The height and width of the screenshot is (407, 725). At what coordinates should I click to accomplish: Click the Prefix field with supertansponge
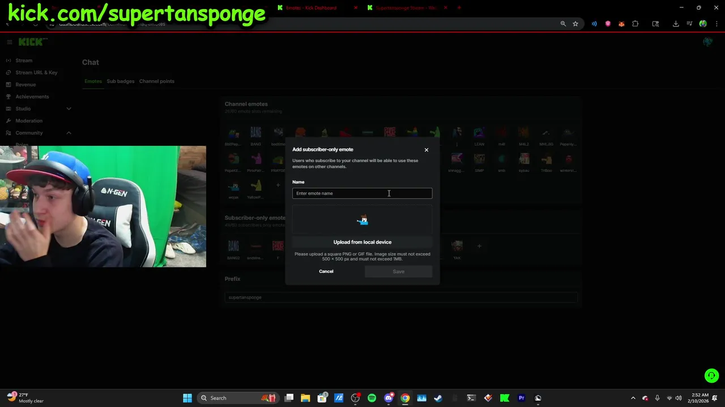401,297
